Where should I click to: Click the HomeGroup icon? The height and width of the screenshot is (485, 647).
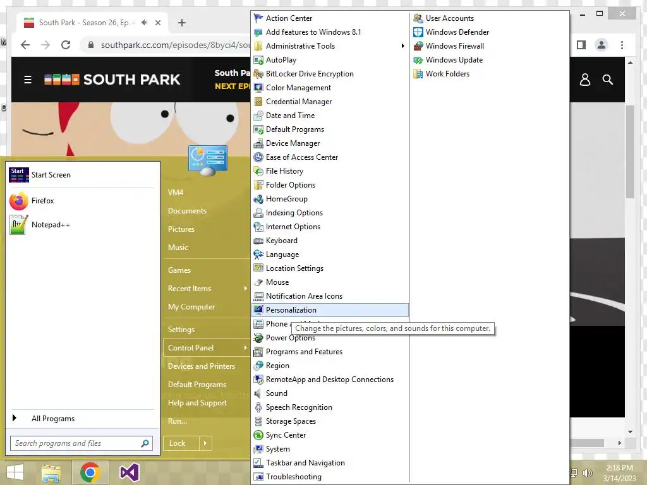click(258, 199)
